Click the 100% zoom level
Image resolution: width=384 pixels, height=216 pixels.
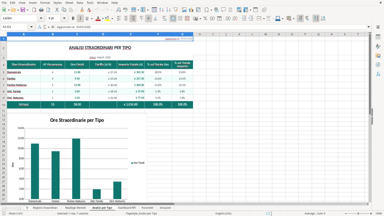[379, 213]
